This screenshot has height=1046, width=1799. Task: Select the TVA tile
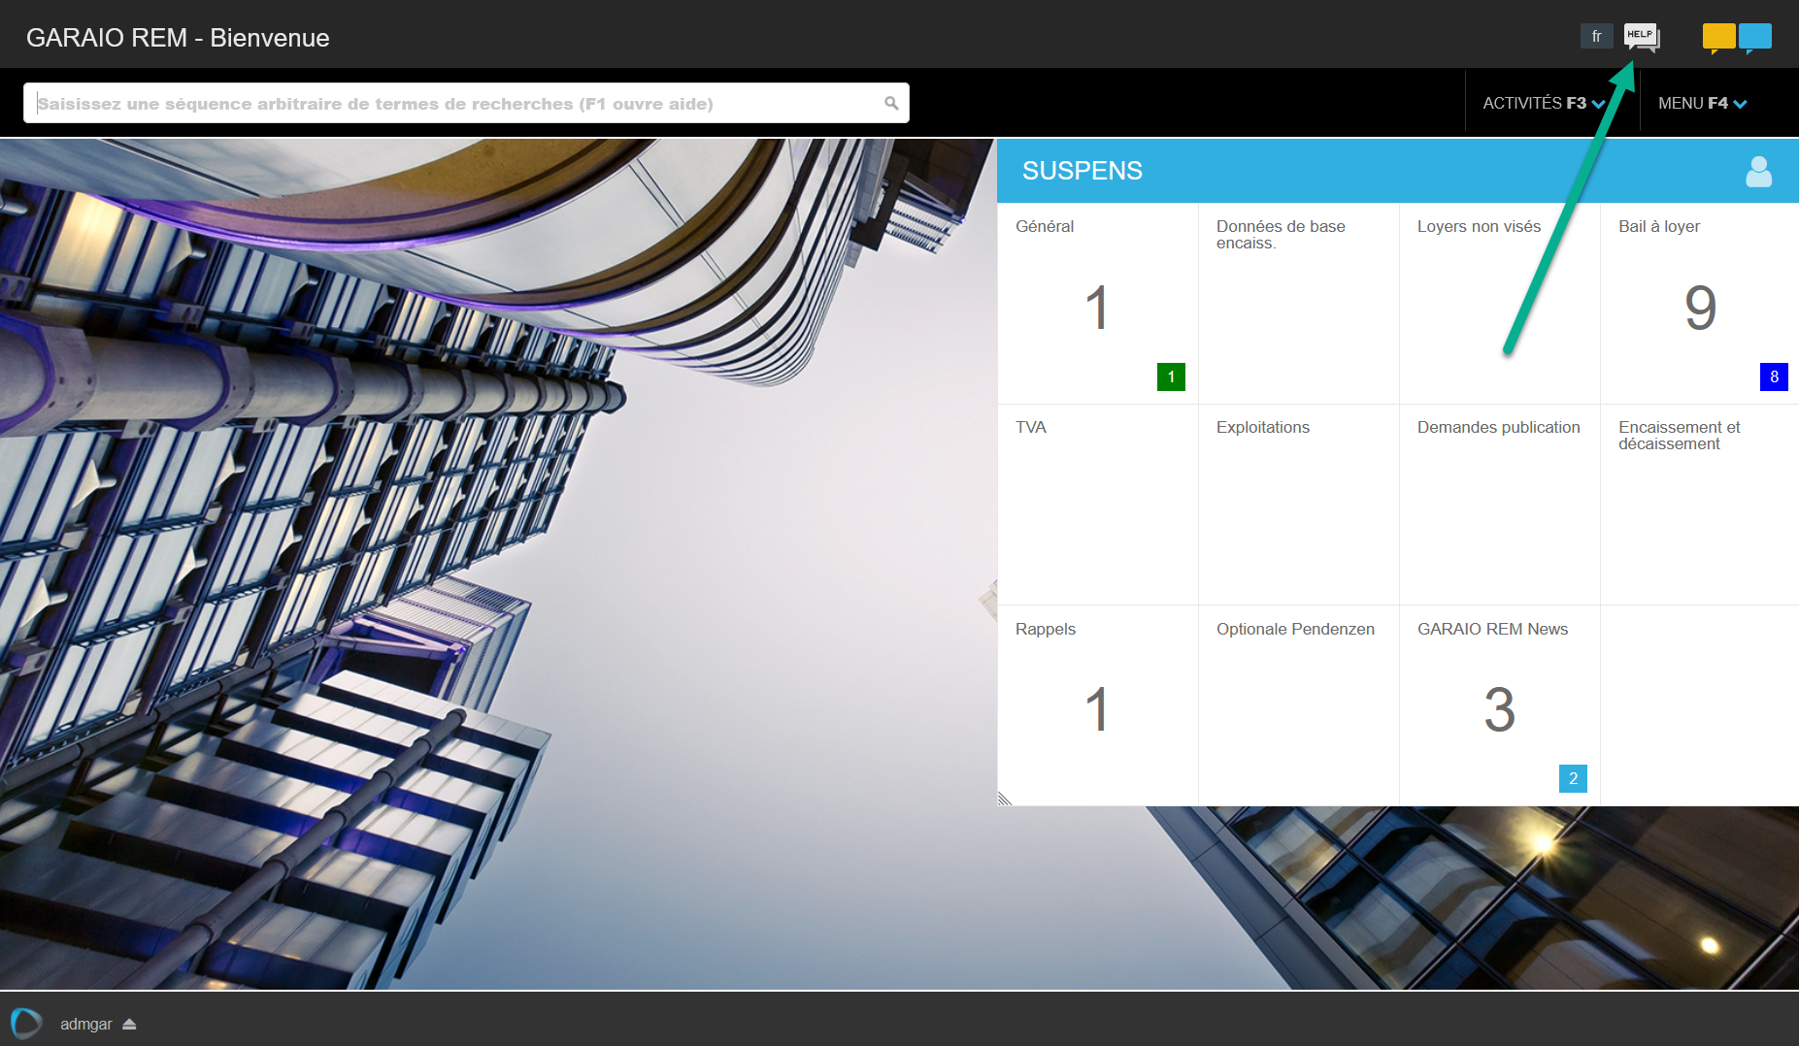coord(1097,504)
